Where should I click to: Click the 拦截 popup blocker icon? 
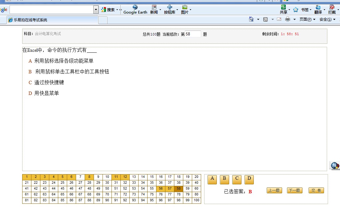(x=332, y=10)
